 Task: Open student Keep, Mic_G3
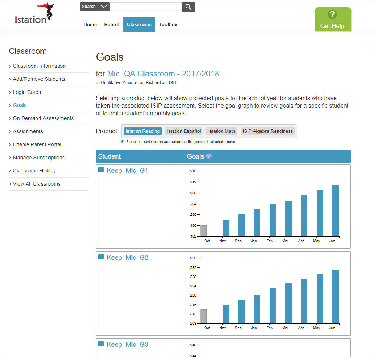(x=127, y=345)
